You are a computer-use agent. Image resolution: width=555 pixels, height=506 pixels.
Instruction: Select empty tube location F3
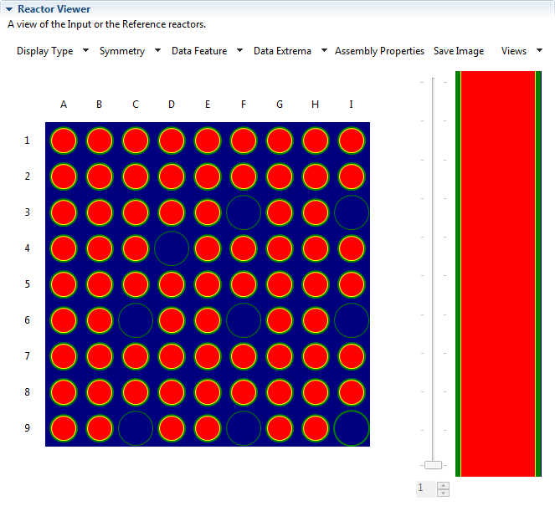click(244, 212)
